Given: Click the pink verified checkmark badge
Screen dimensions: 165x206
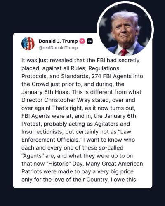Looking at the screenshot, I should tap(82, 41).
